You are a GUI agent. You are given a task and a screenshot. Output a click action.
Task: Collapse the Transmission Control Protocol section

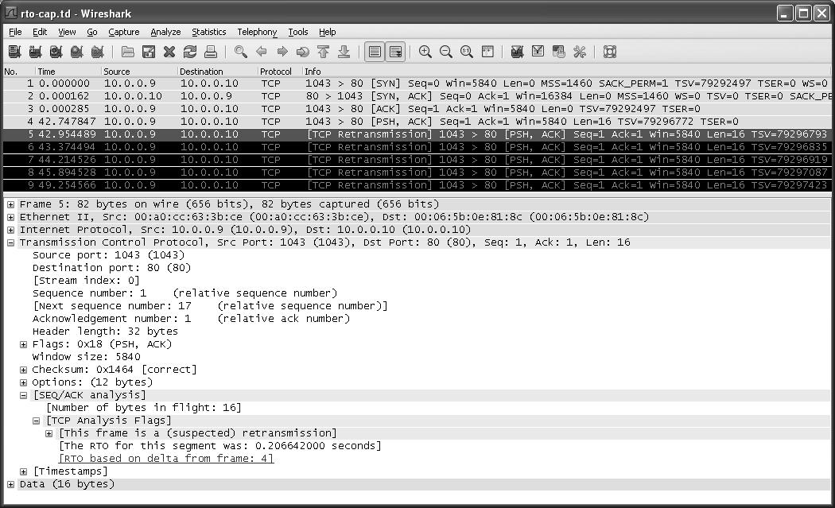pyautogui.click(x=11, y=242)
